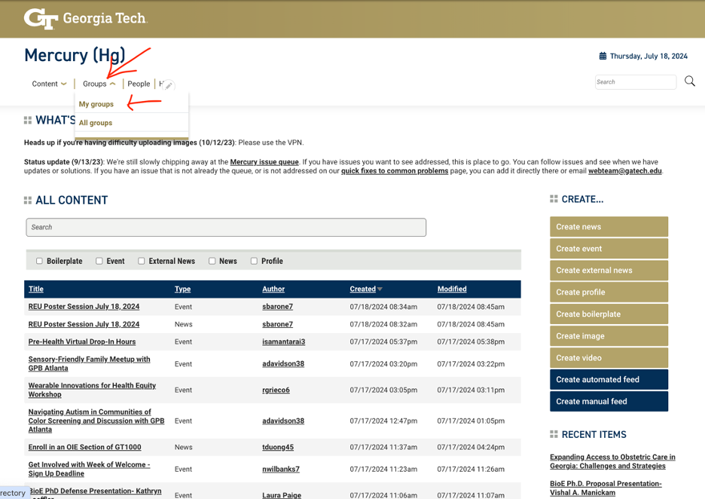Open Navigating Autism in Communities of Color event
The height and width of the screenshot is (499, 705).
pos(96,421)
